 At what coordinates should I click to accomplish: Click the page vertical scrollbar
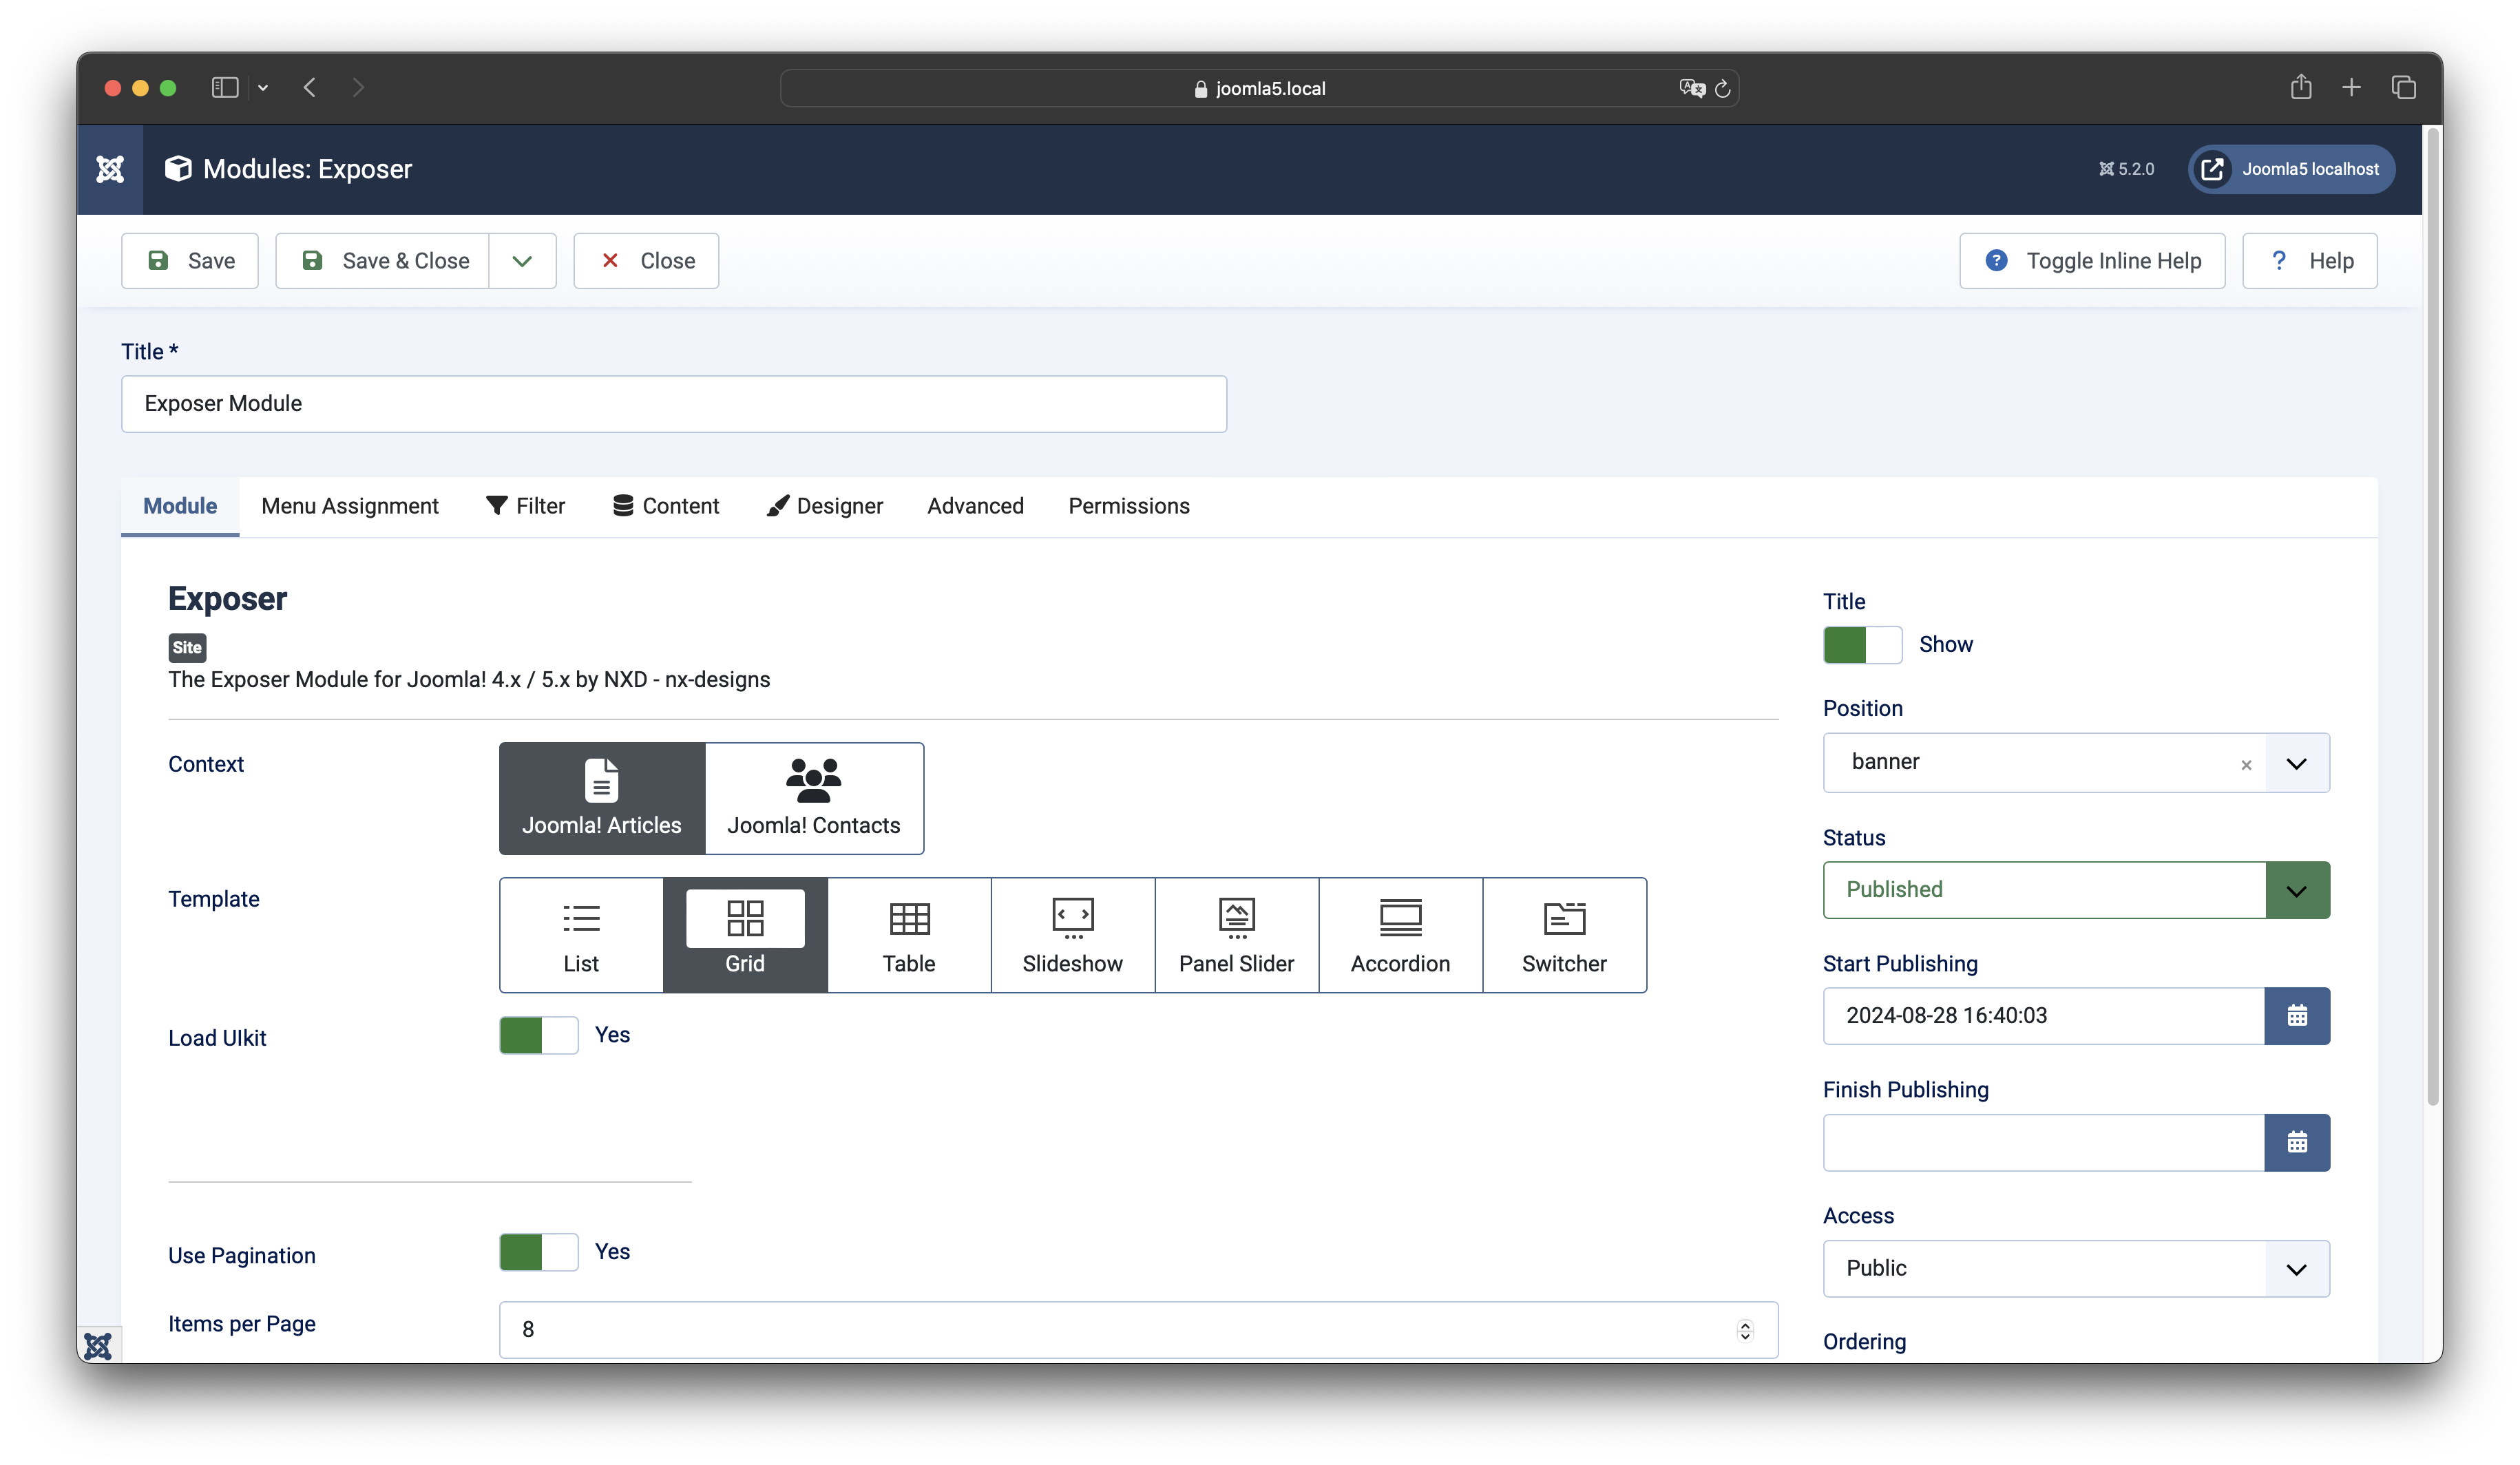2433,617
